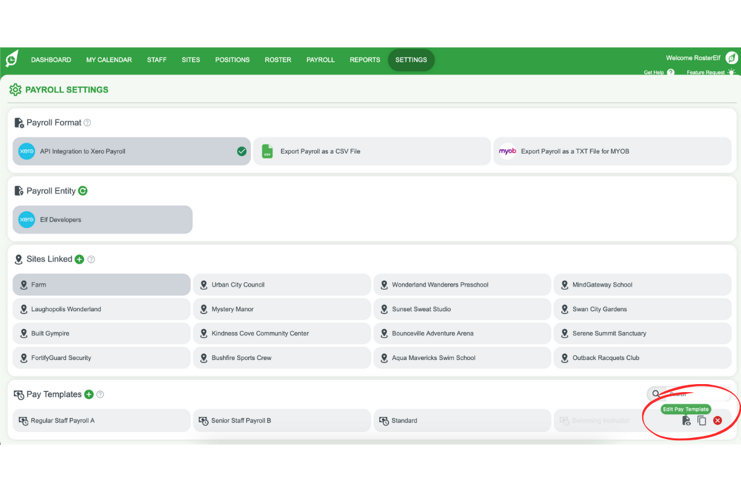Screen dimensions: 741x494
Task: Open the Get Help question mark icon
Action: coord(672,72)
